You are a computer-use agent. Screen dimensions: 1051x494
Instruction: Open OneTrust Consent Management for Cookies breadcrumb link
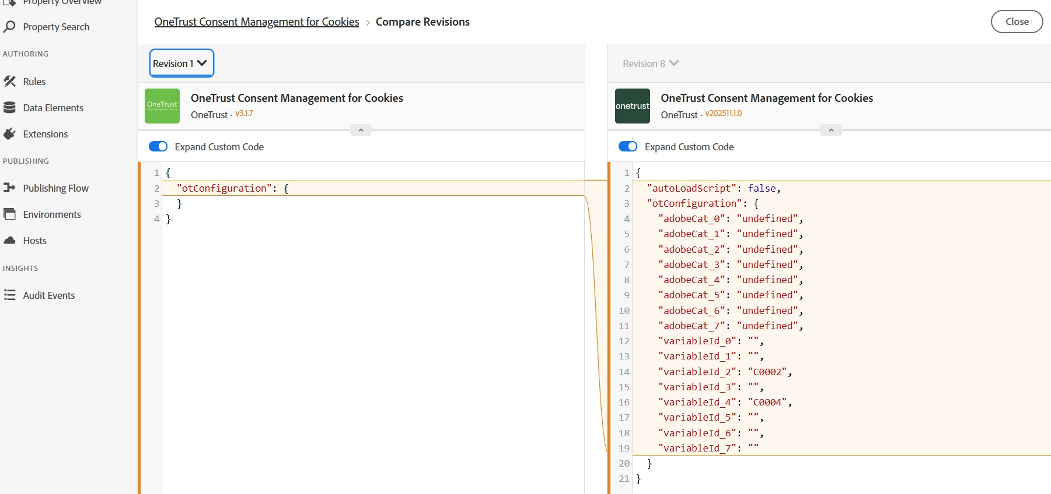click(x=257, y=22)
